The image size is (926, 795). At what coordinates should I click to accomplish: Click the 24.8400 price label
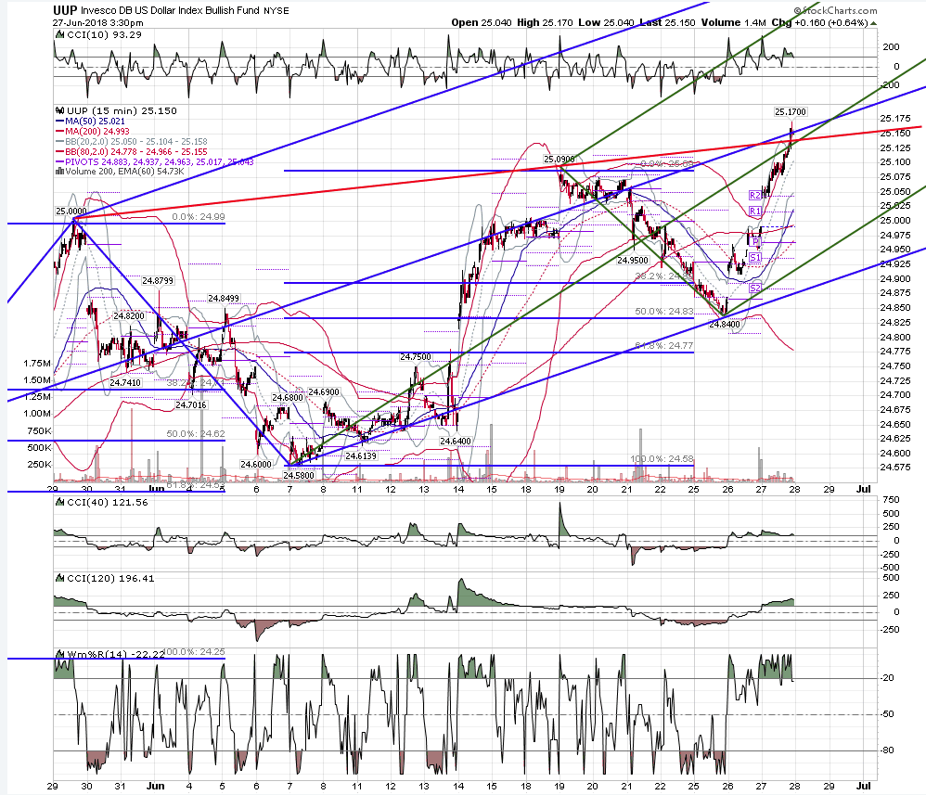tap(724, 325)
